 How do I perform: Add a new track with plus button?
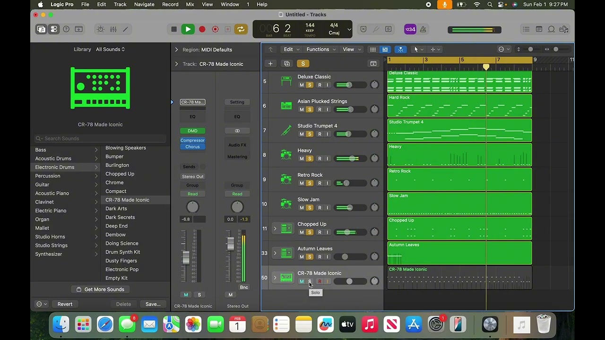[270, 64]
